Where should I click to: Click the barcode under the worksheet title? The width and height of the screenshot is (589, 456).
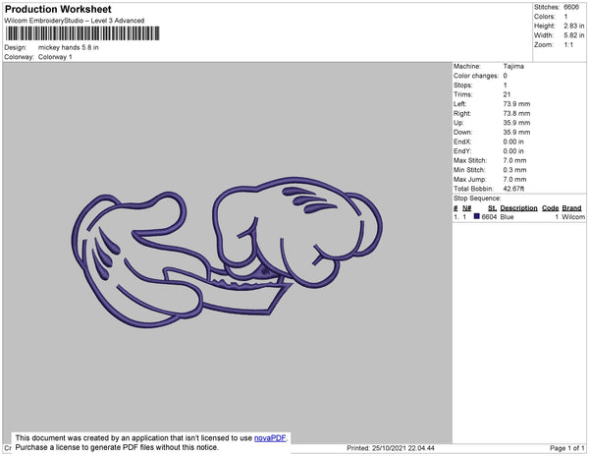point(82,33)
